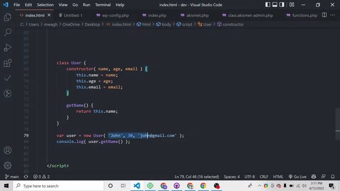The height and width of the screenshot is (191, 340).
Task: Open the notifications bell
Action: [x=333, y=177]
